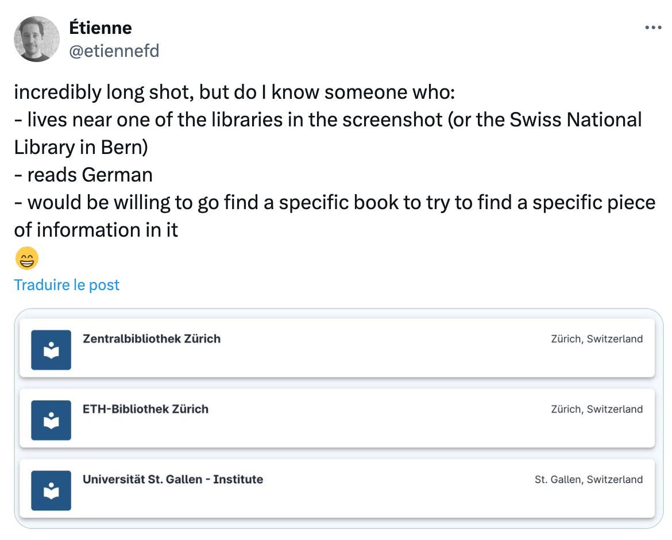Click the @etiennefd handle
This screenshot has height=540, width=672.
point(114,51)
